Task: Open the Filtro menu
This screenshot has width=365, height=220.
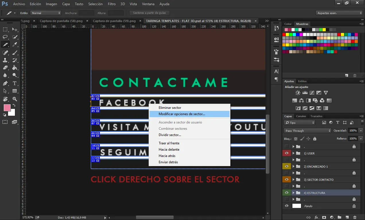Action: pyautogui.click(x=112, y=4)
